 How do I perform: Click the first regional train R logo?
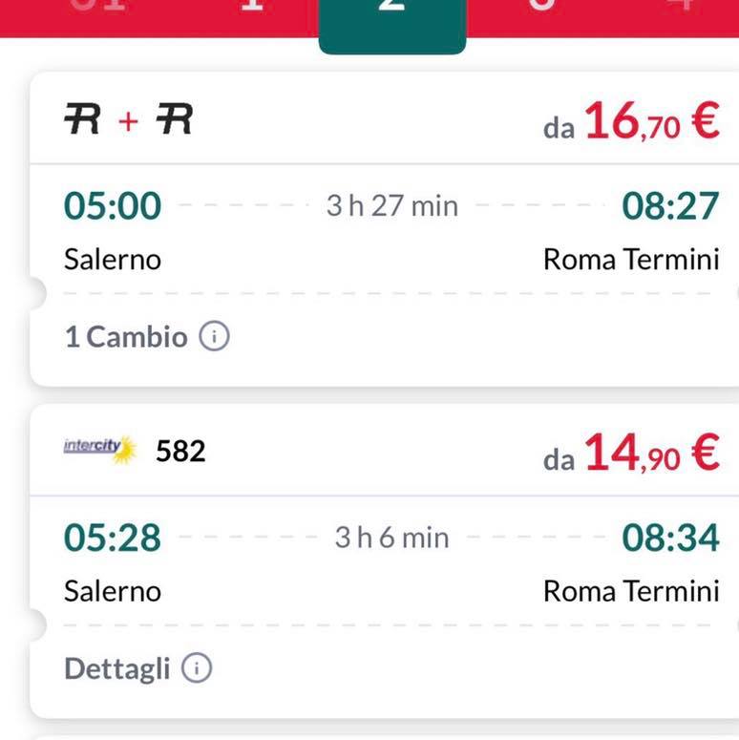(83, 120)
